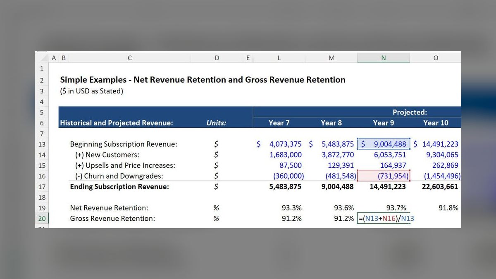Select Year 8 gross retention 91.2%

coord(344,219)
